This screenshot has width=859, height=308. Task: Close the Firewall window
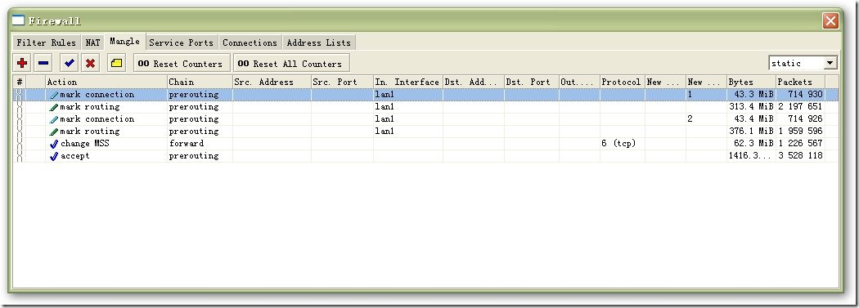point(830,21)
